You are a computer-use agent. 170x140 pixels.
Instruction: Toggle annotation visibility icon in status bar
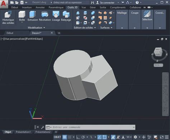[x=113, y=137]
